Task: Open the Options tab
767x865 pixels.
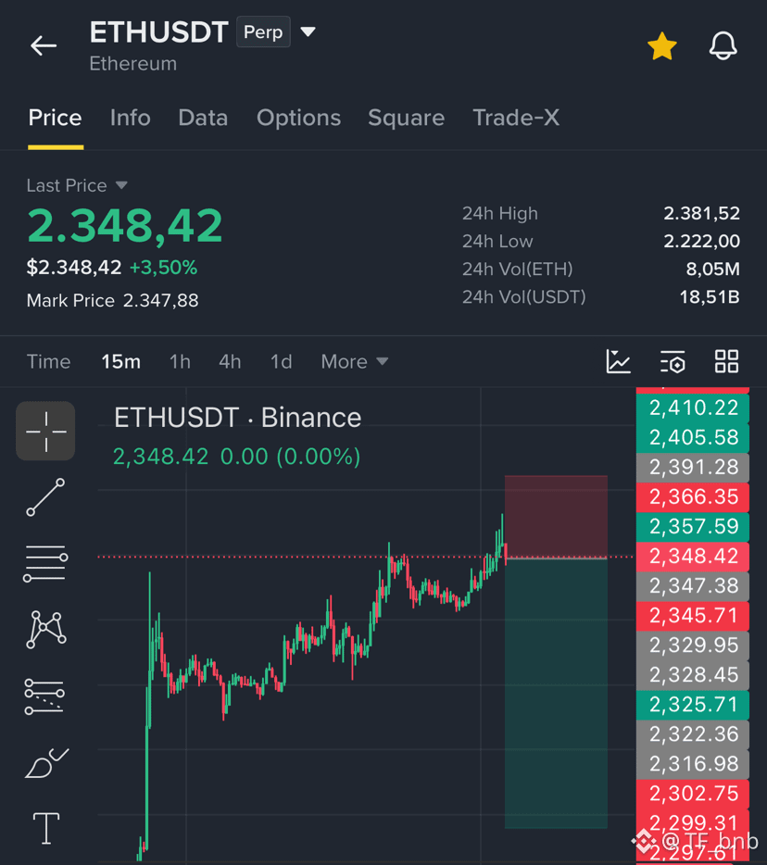Action: tap(298, 118)
